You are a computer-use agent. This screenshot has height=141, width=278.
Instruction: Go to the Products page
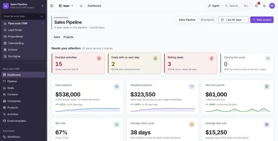24,108
